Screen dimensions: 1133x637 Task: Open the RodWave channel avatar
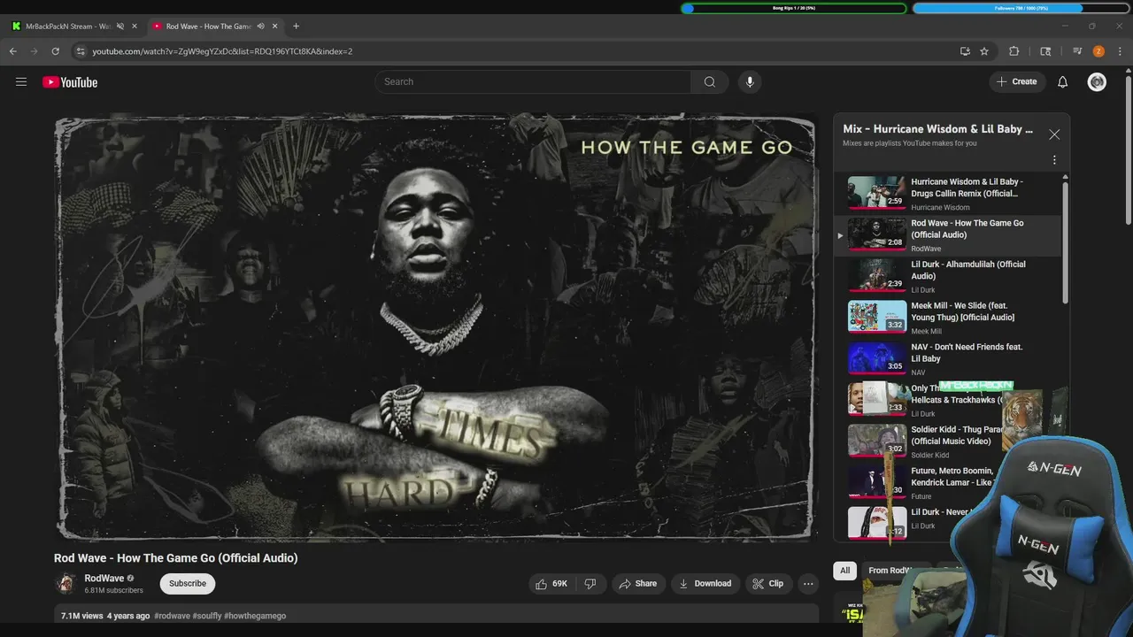(x=66, y=584)
